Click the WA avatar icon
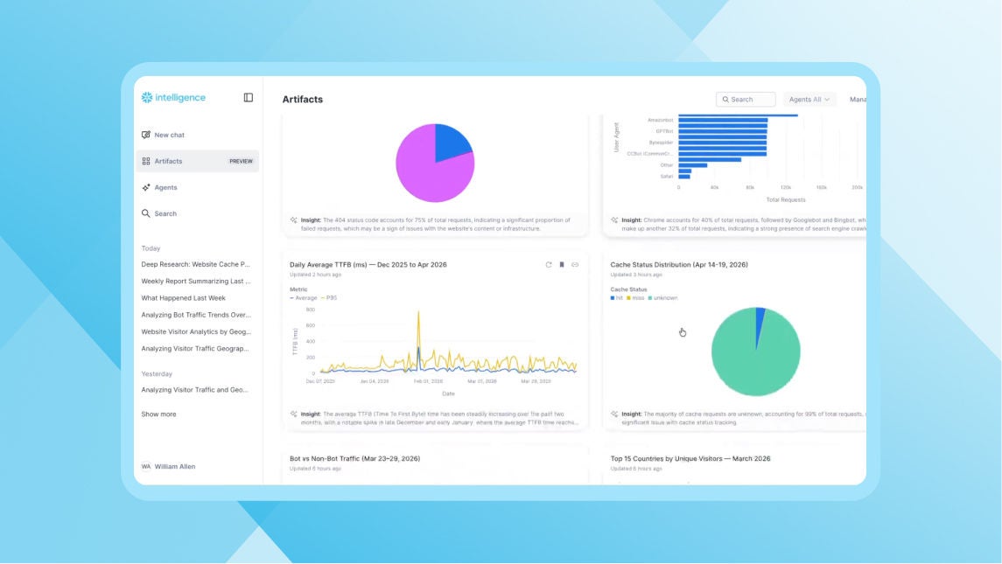Viewport: 1002px width, 564px height. point(145,466)
